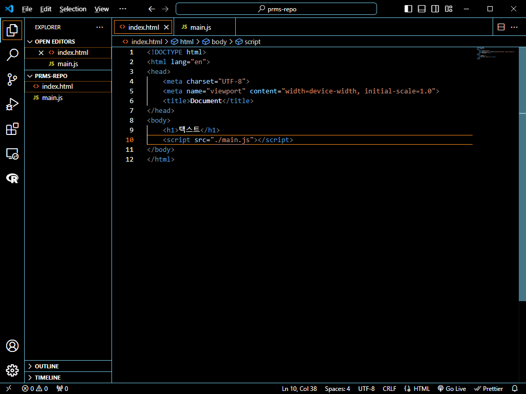This screenshot has height=394, width=526.
Task: Select main.js in the PRMS-REPO folder tree
Action: pos(52,97)
